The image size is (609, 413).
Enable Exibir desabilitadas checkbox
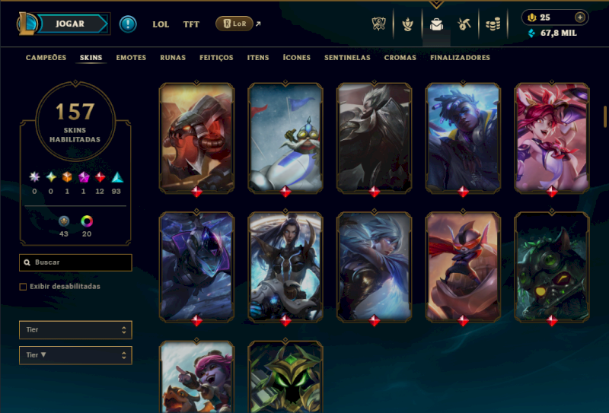[23, 287]
